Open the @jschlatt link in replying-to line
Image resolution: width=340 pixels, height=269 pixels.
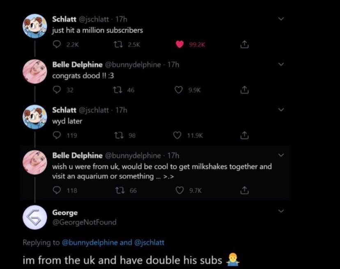pos(149,242)
